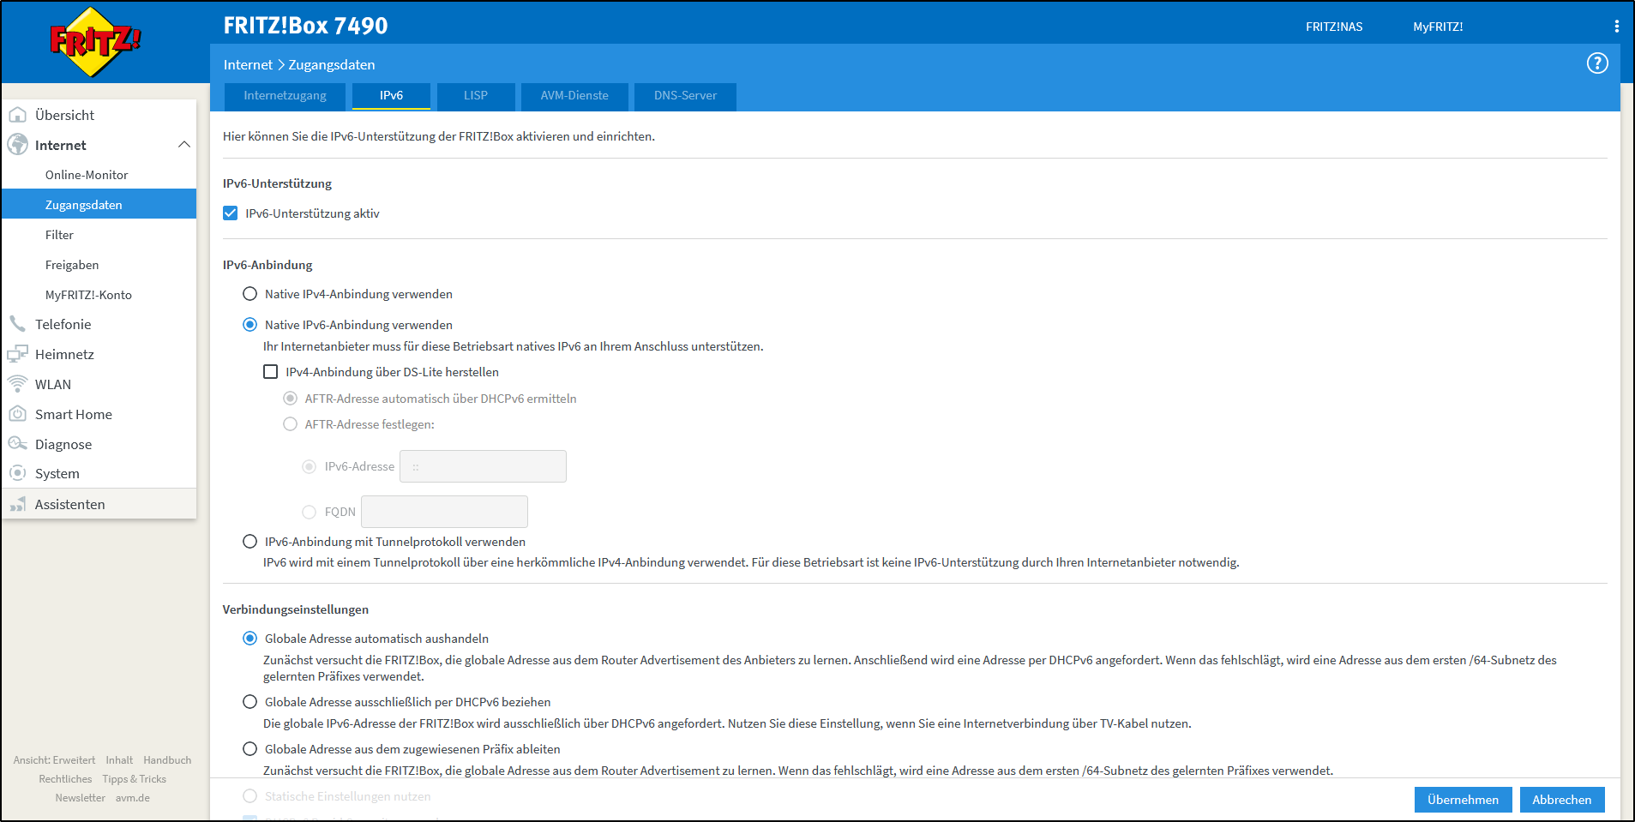Select the FQDN radio option
1635x822 pixels.
click(309, 512)
